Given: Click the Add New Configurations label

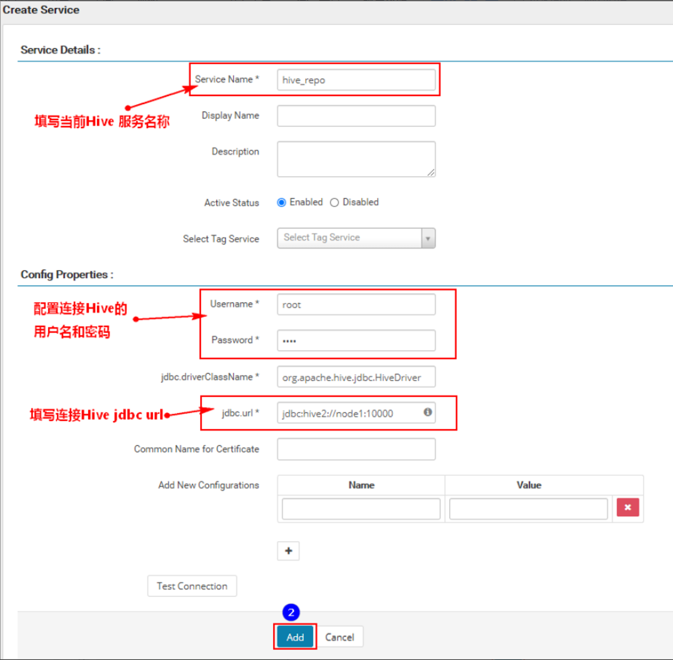Looking at the screenshot, I should (x=209, y=485).
